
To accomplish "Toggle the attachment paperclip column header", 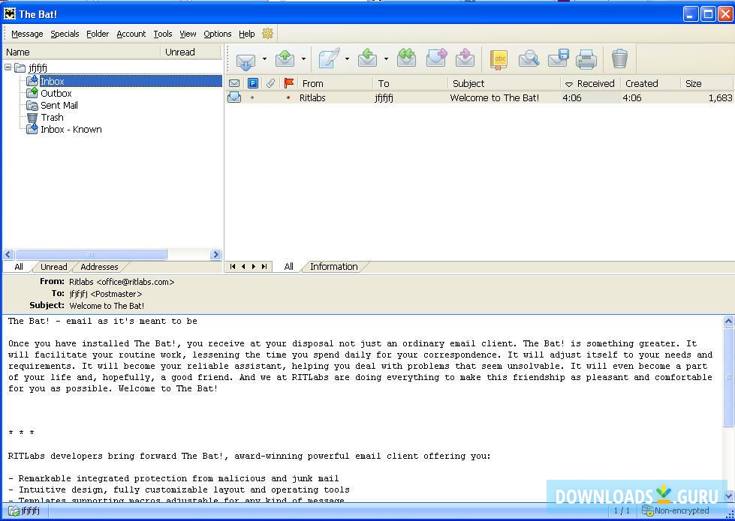I will tap(271, 83).
